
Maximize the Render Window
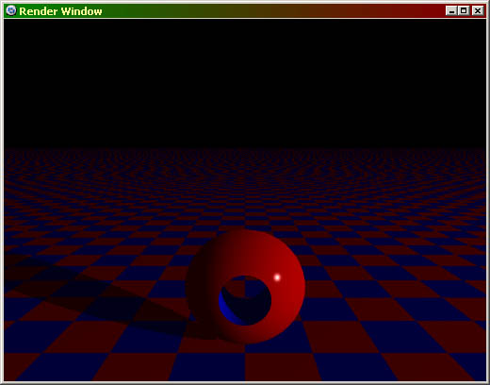coord(464,11)
